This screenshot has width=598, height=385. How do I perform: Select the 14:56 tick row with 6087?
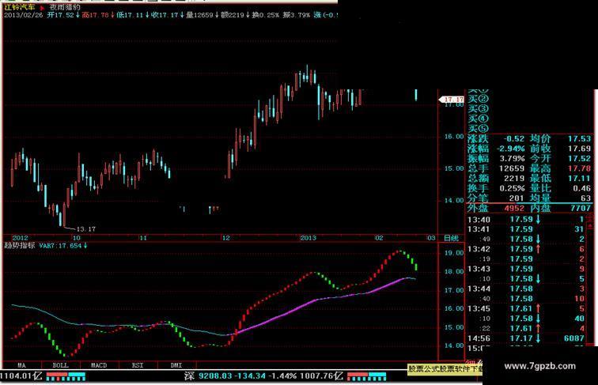[x=526, y=338]
